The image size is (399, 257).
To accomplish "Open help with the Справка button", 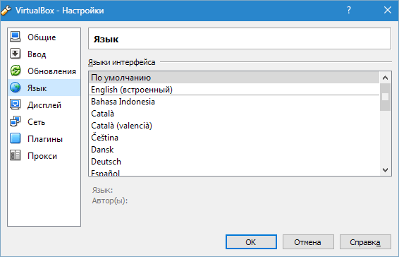I will coord(365,242).
